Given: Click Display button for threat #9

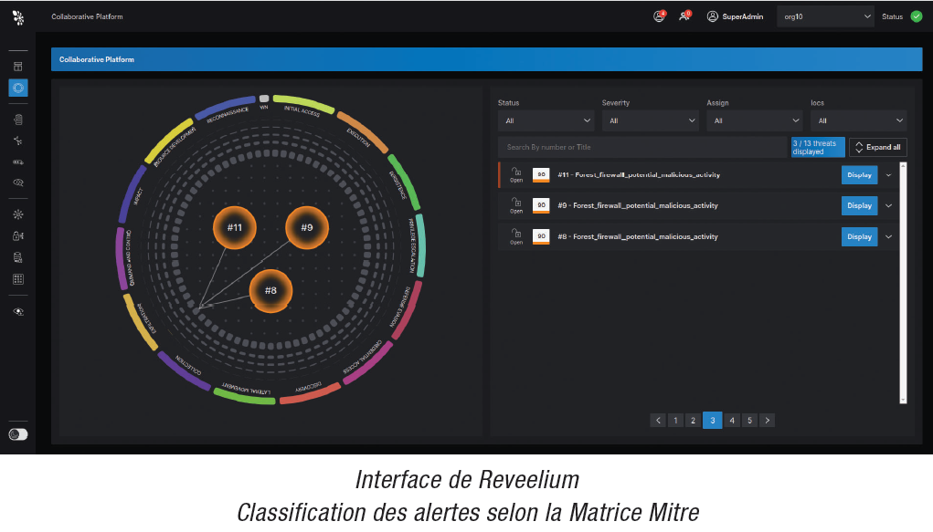Looking at the screenshot, I should pyautogui.click(x=859, y=205).
